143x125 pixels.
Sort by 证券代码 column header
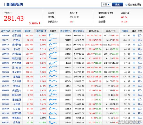point(5,31)
